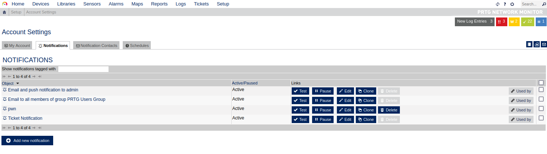Open the yellow warning sensors badge
Image resolution: width=547 pixels, height=154 pixels.
[x=514, y=21]
